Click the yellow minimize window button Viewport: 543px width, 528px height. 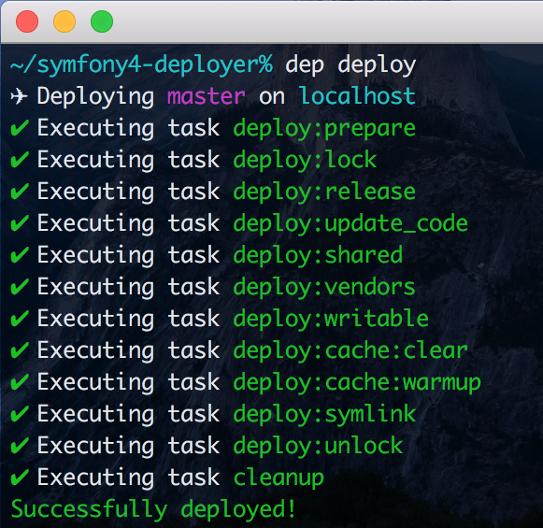coord(64,21)
